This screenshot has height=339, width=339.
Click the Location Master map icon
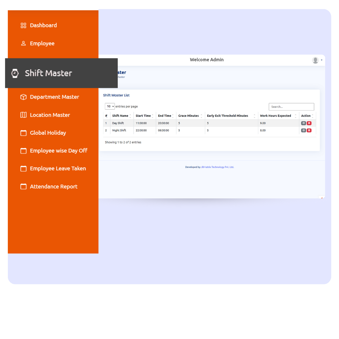click(23, 115)
